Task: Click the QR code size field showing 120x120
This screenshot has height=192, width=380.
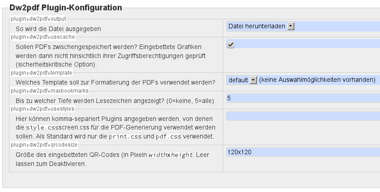Action: click(x=302, y=152)
